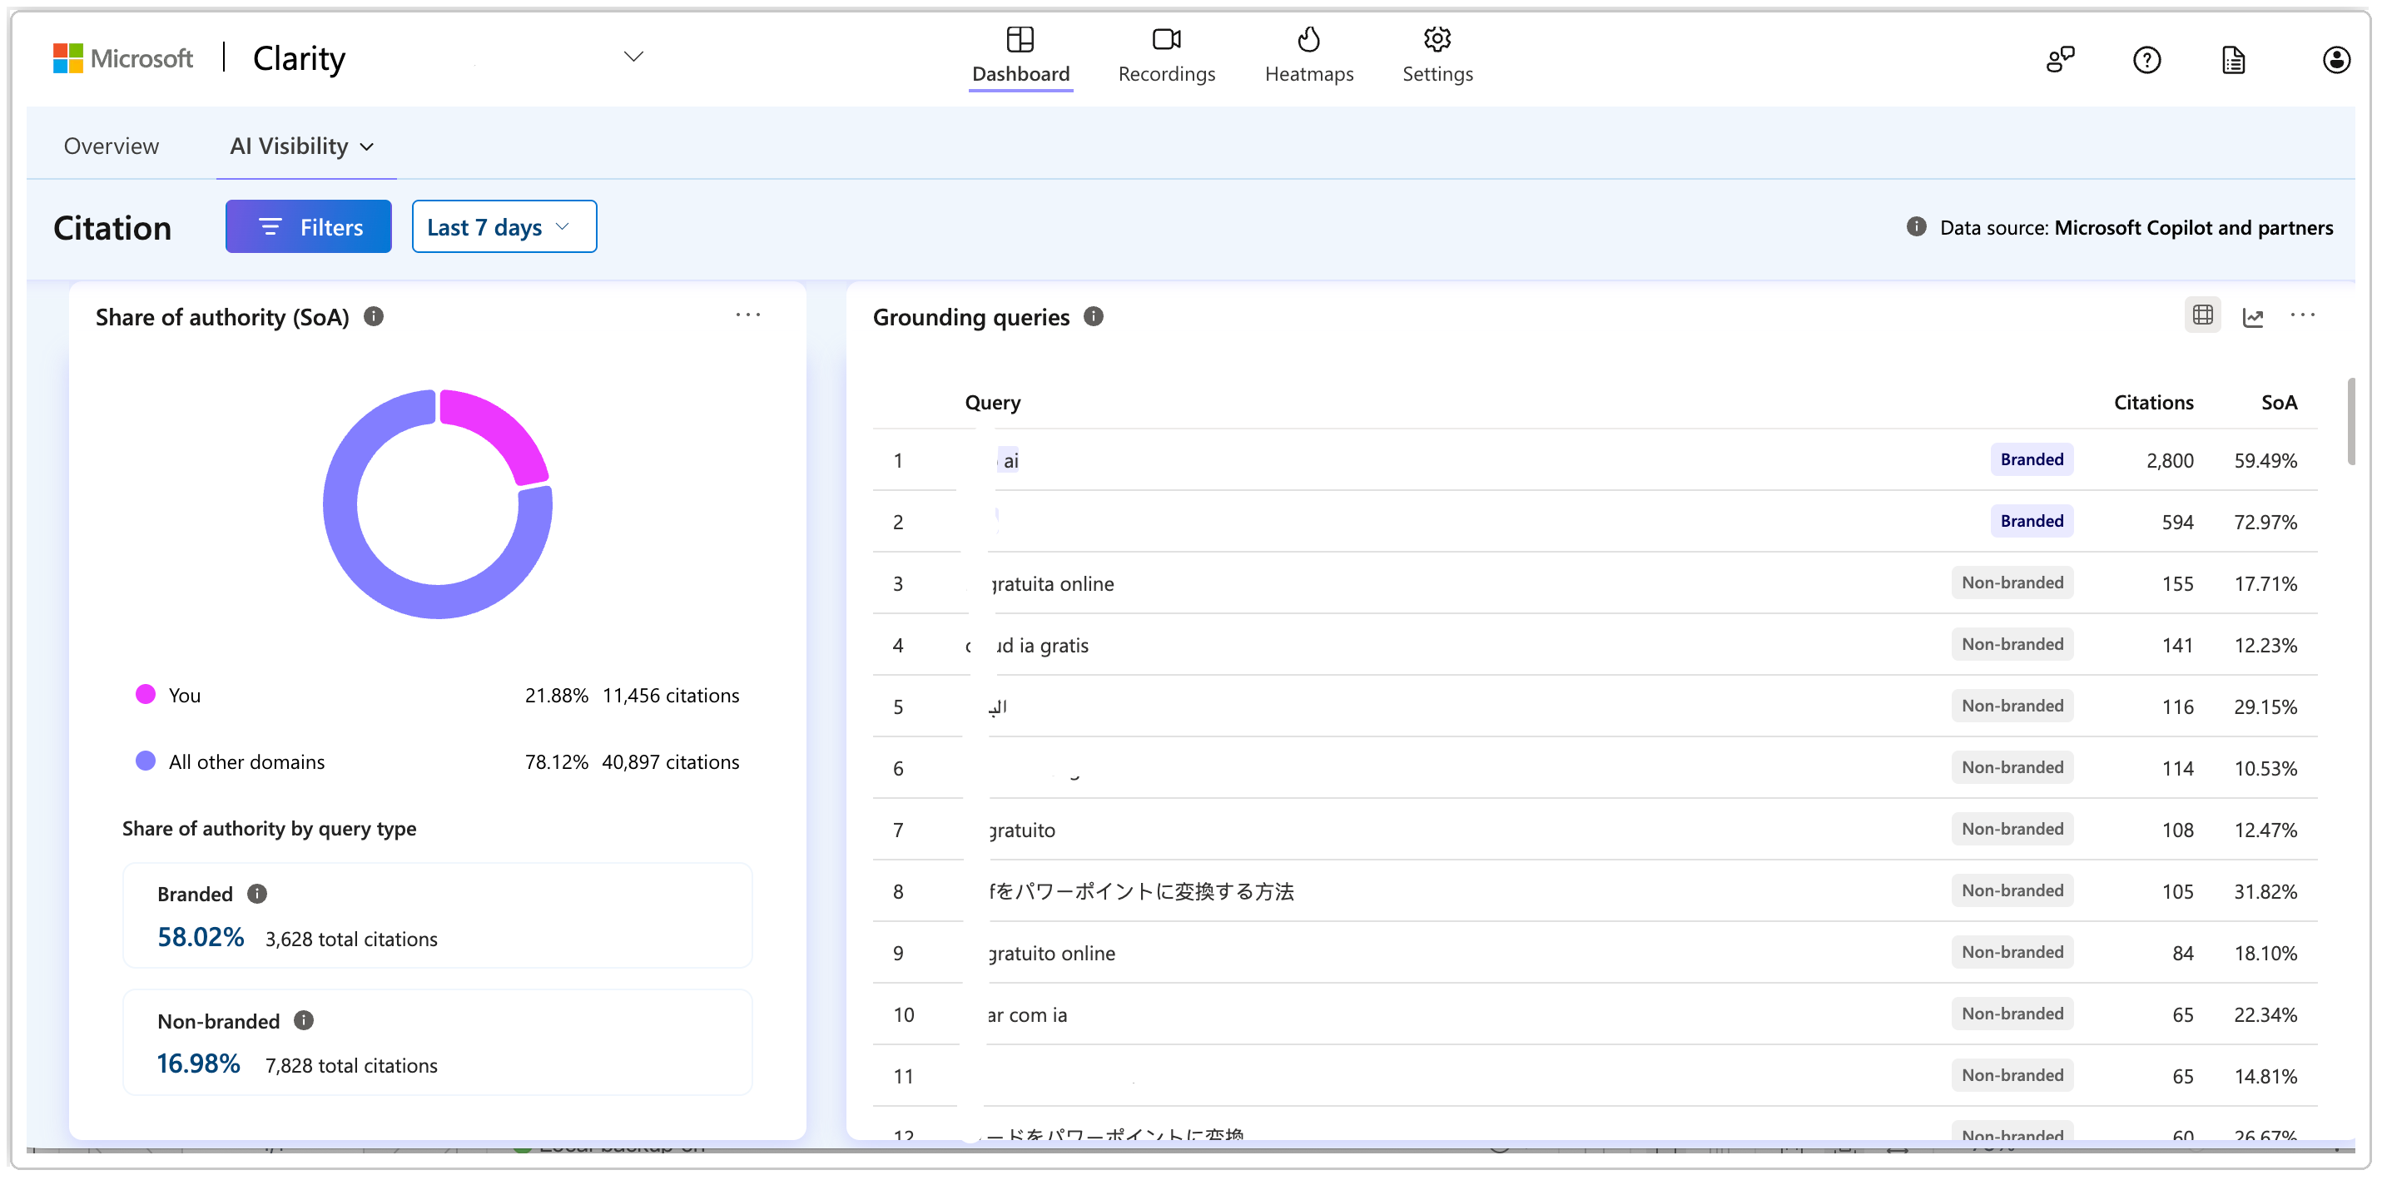
Task: Open Grounding queries more options menu
Action: pyautogui.click(x=2302, y=315)
